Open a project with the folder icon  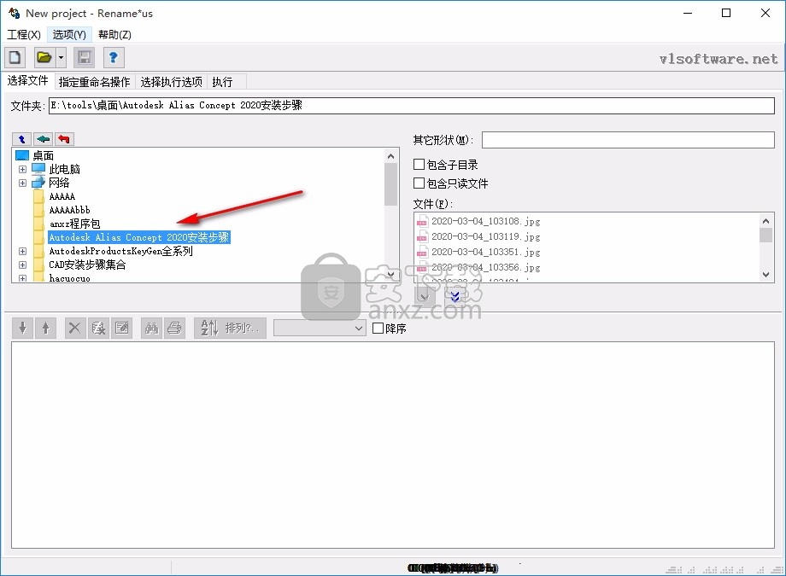pyautogui.click(x=44, y=58)
